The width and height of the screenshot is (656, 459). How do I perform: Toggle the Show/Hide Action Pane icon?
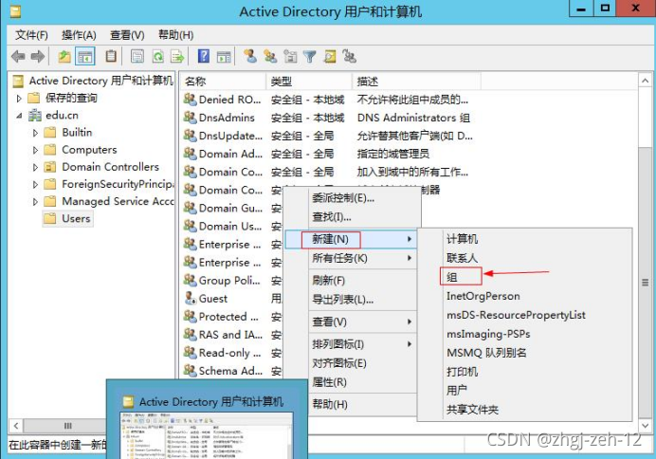coord(224,56)
